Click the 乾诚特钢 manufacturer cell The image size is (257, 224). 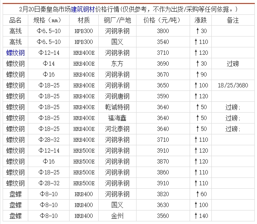117,107
